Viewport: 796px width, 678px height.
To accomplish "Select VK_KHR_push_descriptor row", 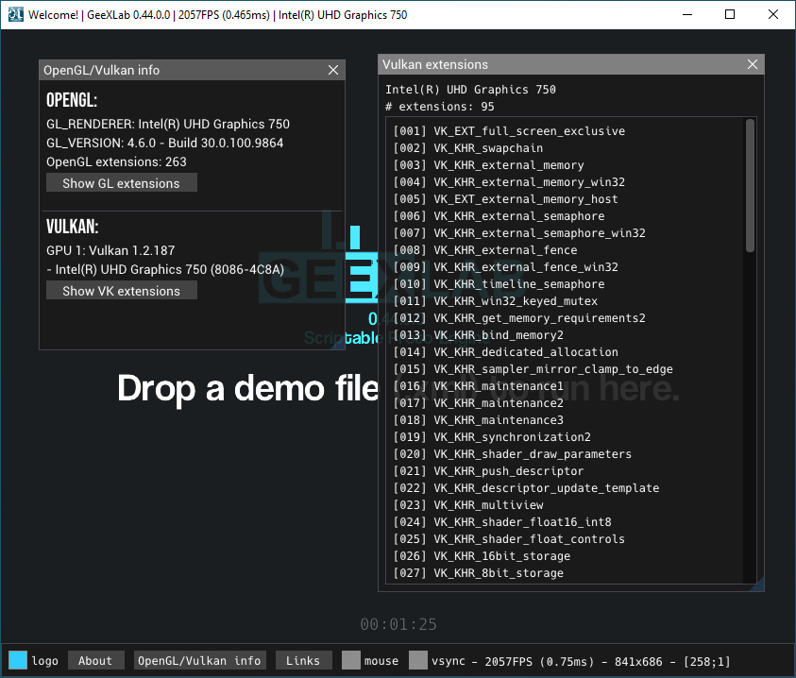I will [x=488, y=471].
